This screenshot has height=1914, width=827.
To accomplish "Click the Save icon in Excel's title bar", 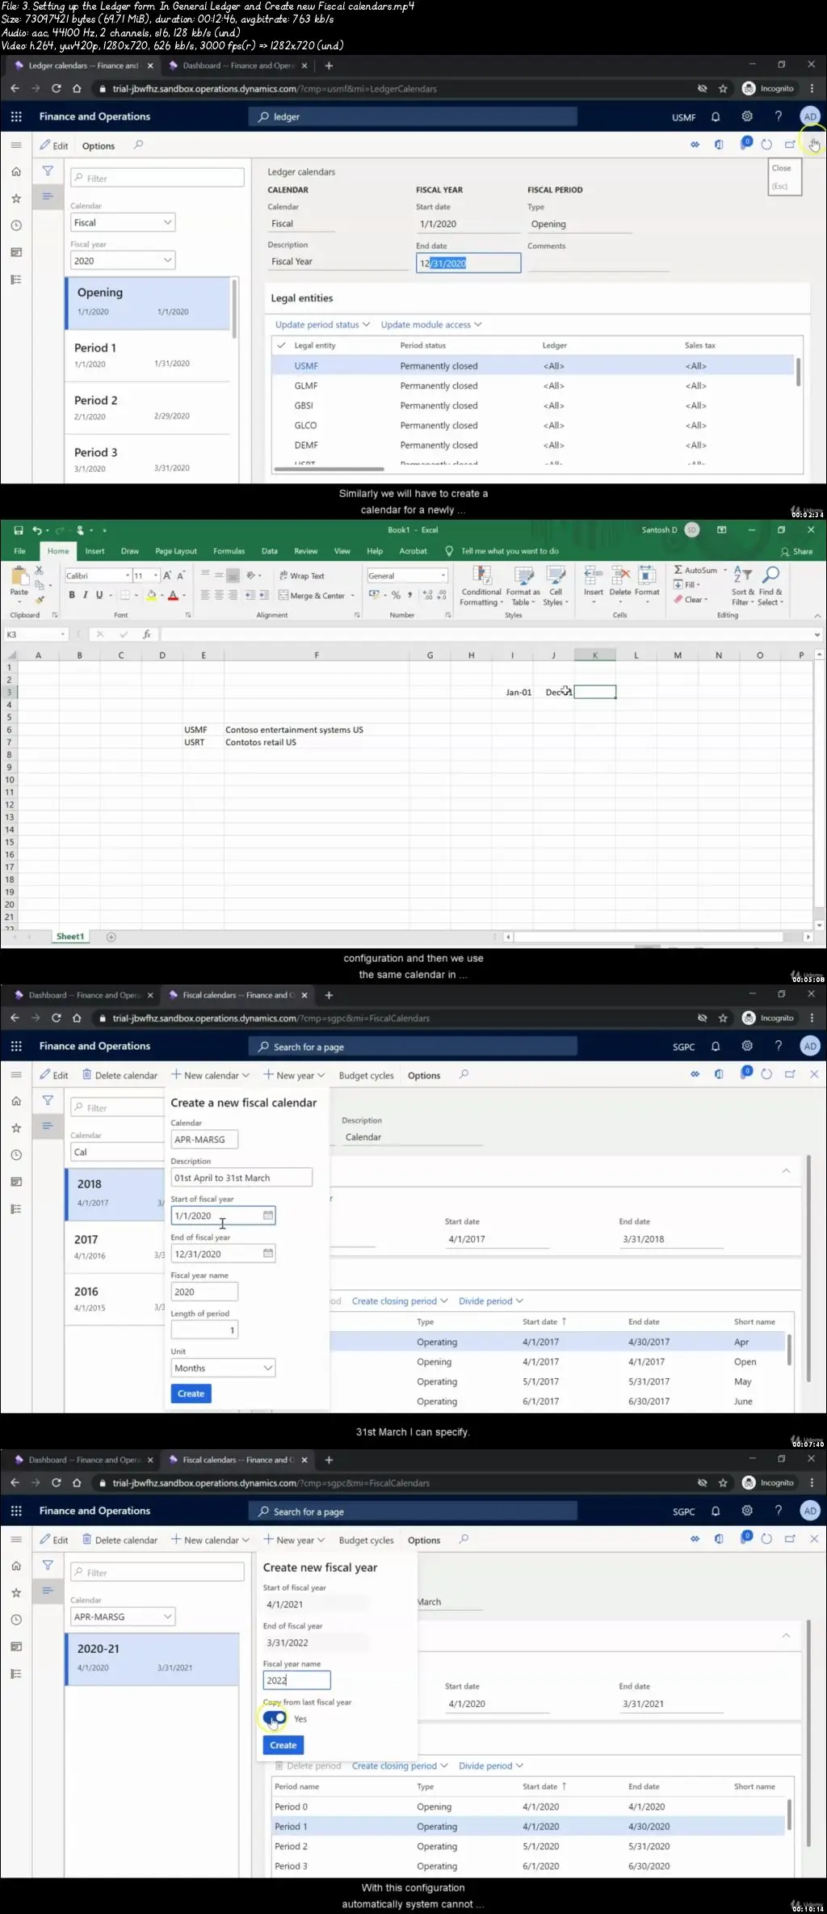I will pos(19,530).
